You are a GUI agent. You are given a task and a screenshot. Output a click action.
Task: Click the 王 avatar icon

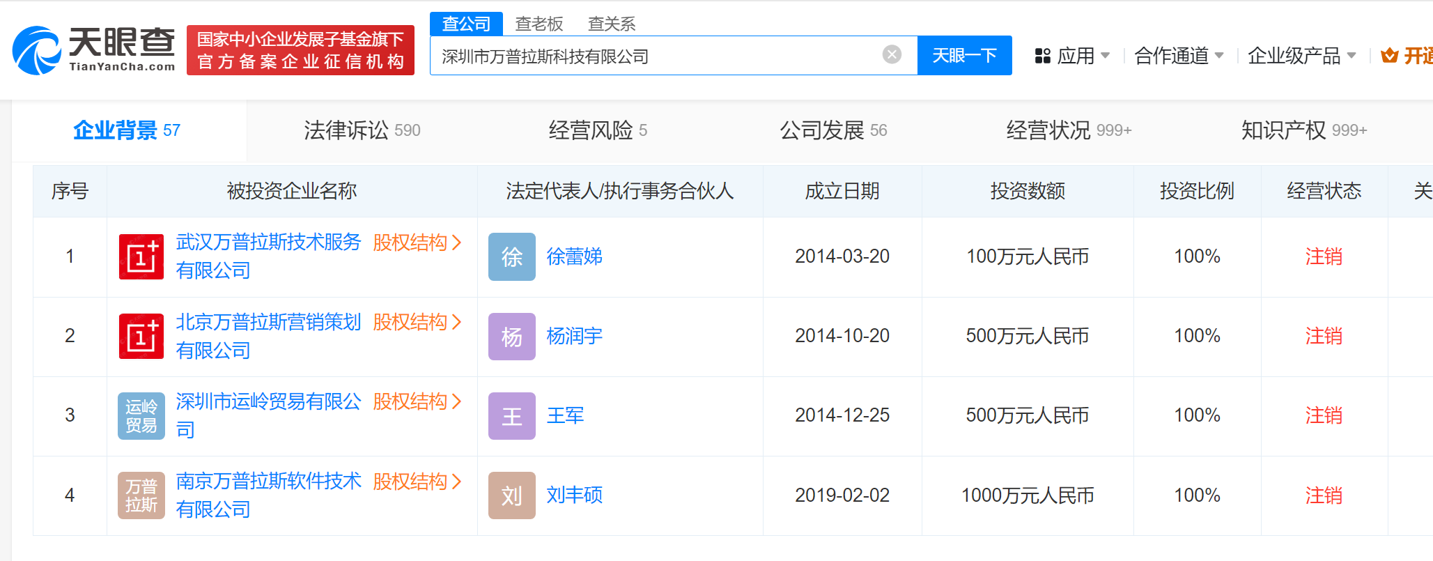click(512, 416)
